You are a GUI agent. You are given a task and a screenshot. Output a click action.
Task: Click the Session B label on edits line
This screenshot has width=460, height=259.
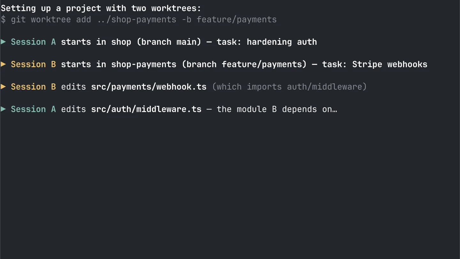click(33, 87)
